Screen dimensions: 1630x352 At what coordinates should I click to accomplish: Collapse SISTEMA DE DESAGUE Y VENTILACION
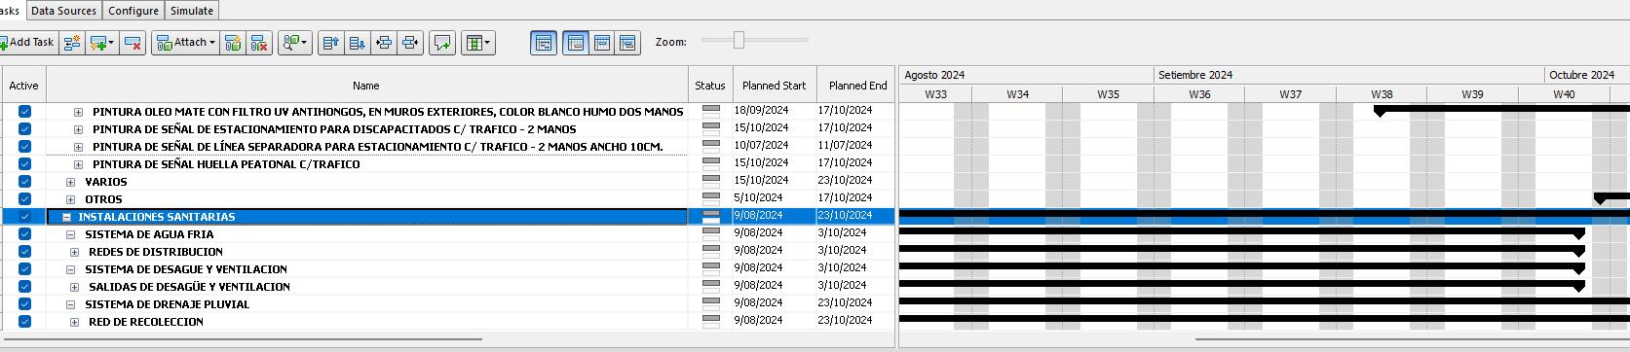tap(70, 269)
